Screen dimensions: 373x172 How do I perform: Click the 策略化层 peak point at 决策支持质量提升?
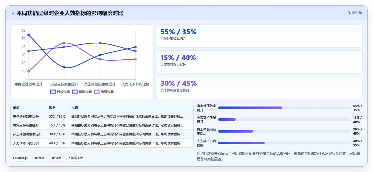tap(64, 43)
